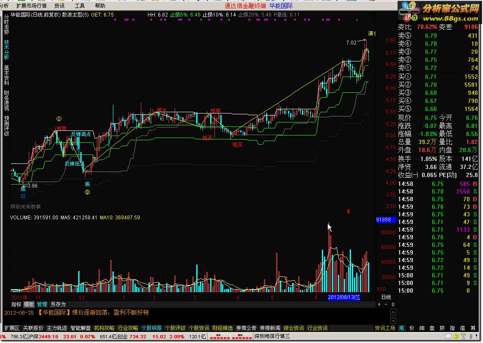Click the 创业 index value 734.32 in status bar
This screenshot has width=483, height=343.
click(138, 337)
